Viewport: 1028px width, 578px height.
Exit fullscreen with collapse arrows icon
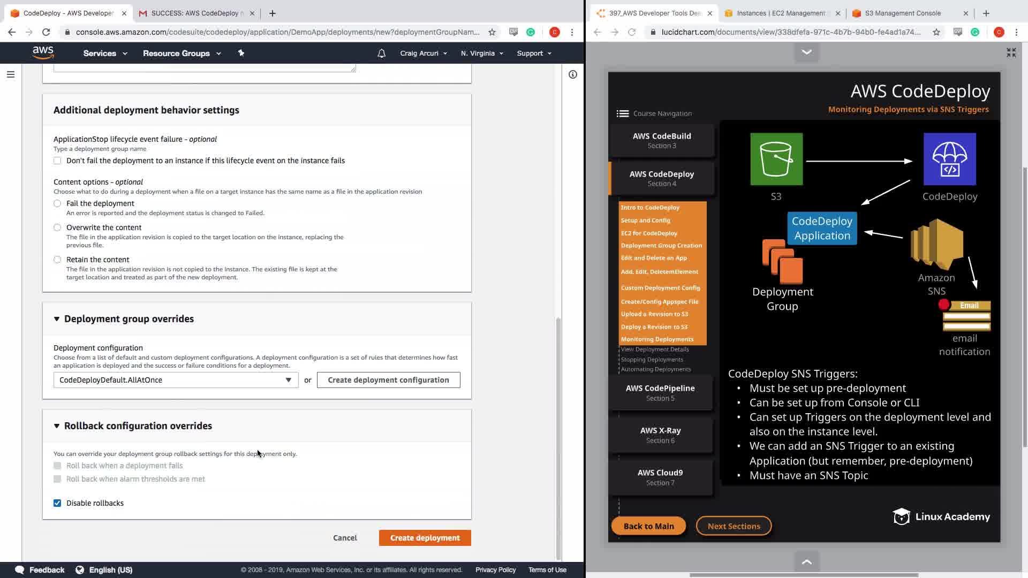click(1011, 52)
